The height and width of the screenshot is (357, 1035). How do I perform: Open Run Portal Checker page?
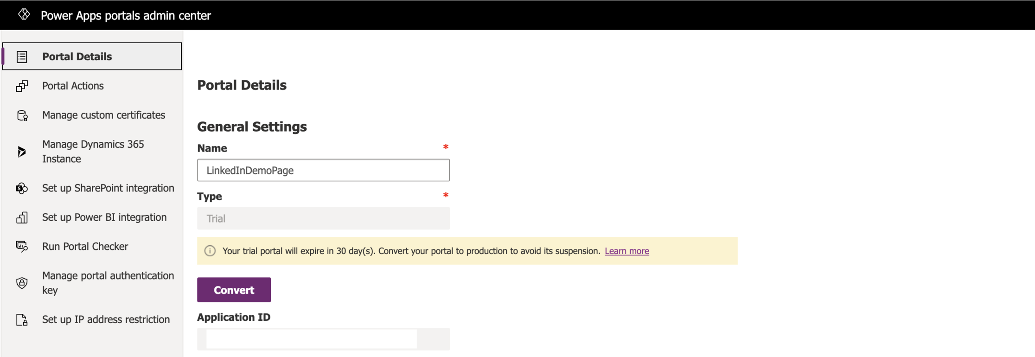point(85,246)
